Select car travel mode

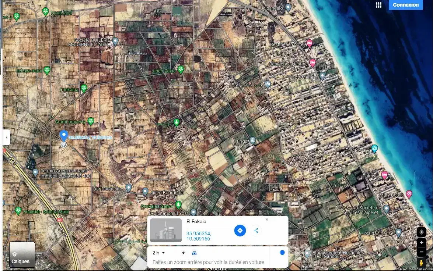click(194, 253)
